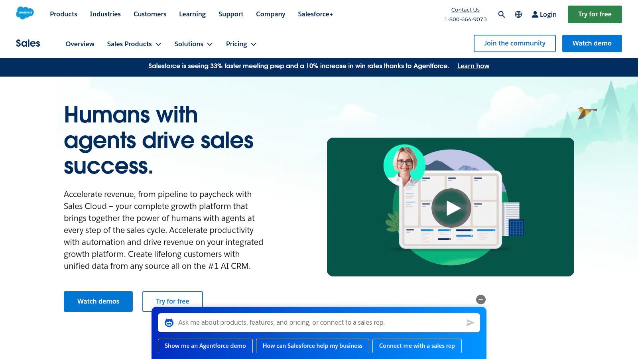Click the Login text link
This screenshot has height=359, width=638.
click(x=548, y=14)
